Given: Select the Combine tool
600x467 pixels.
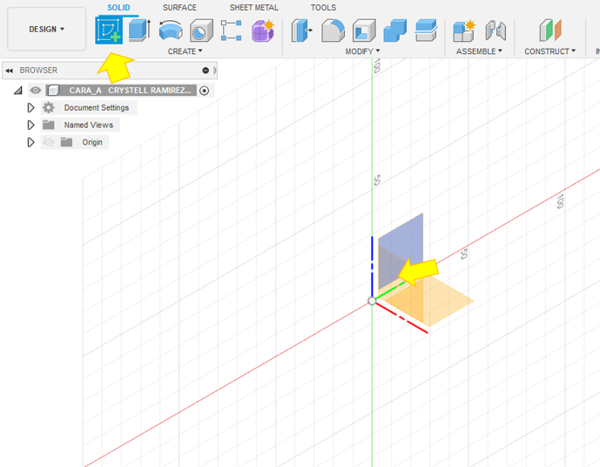Looking at the screenshot, I should point(394,30).
